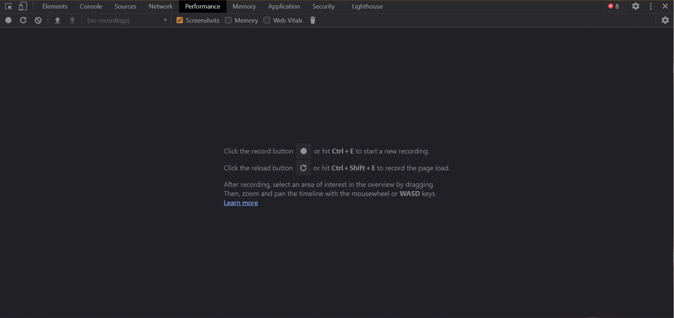Switch to the Network tab

[160, 6]
